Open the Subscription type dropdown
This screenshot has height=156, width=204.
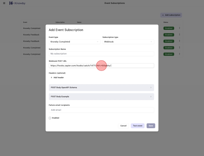click(x=128, y=42)
